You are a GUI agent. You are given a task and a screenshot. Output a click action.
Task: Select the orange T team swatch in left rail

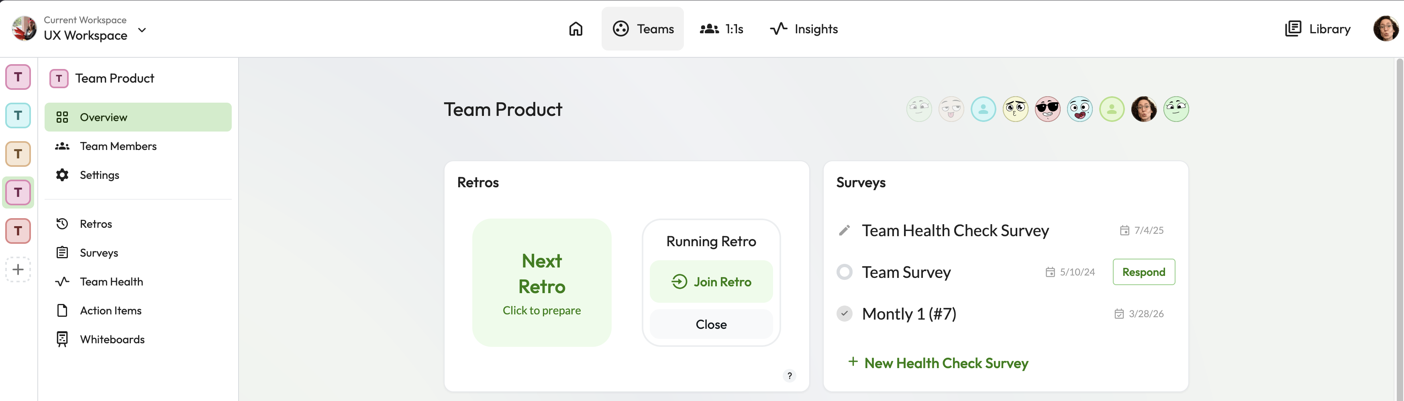(x=18, y=154)
